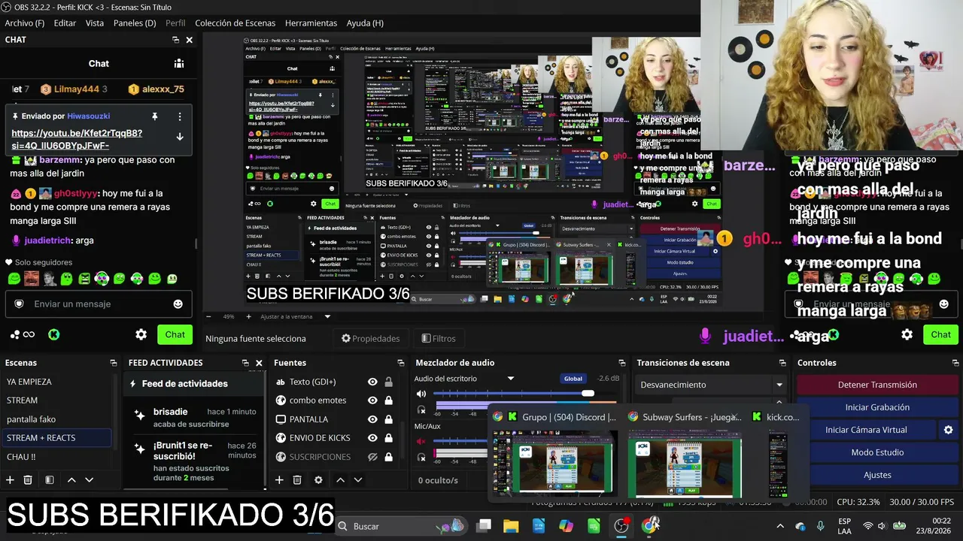Open source properties gear in Fuentes toolbar
This screenshot has width=963, height=541.
(x=318, y=479)
